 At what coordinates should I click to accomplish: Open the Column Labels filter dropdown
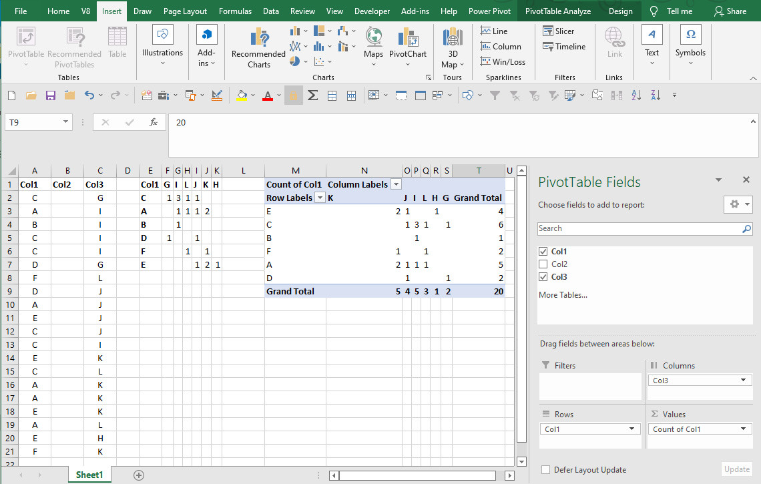pos(397,184)
